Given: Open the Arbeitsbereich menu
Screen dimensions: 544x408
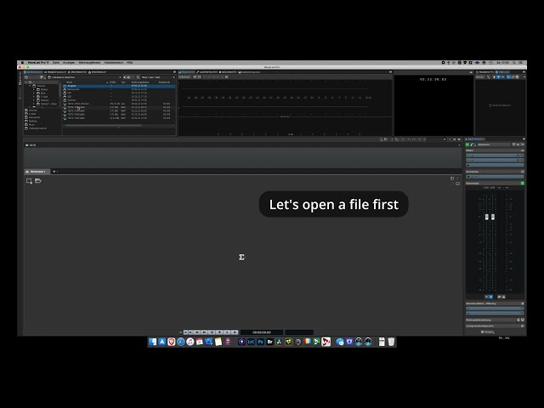Looking at the screenshot, I should pyautogui.click(x=114, y=63).
